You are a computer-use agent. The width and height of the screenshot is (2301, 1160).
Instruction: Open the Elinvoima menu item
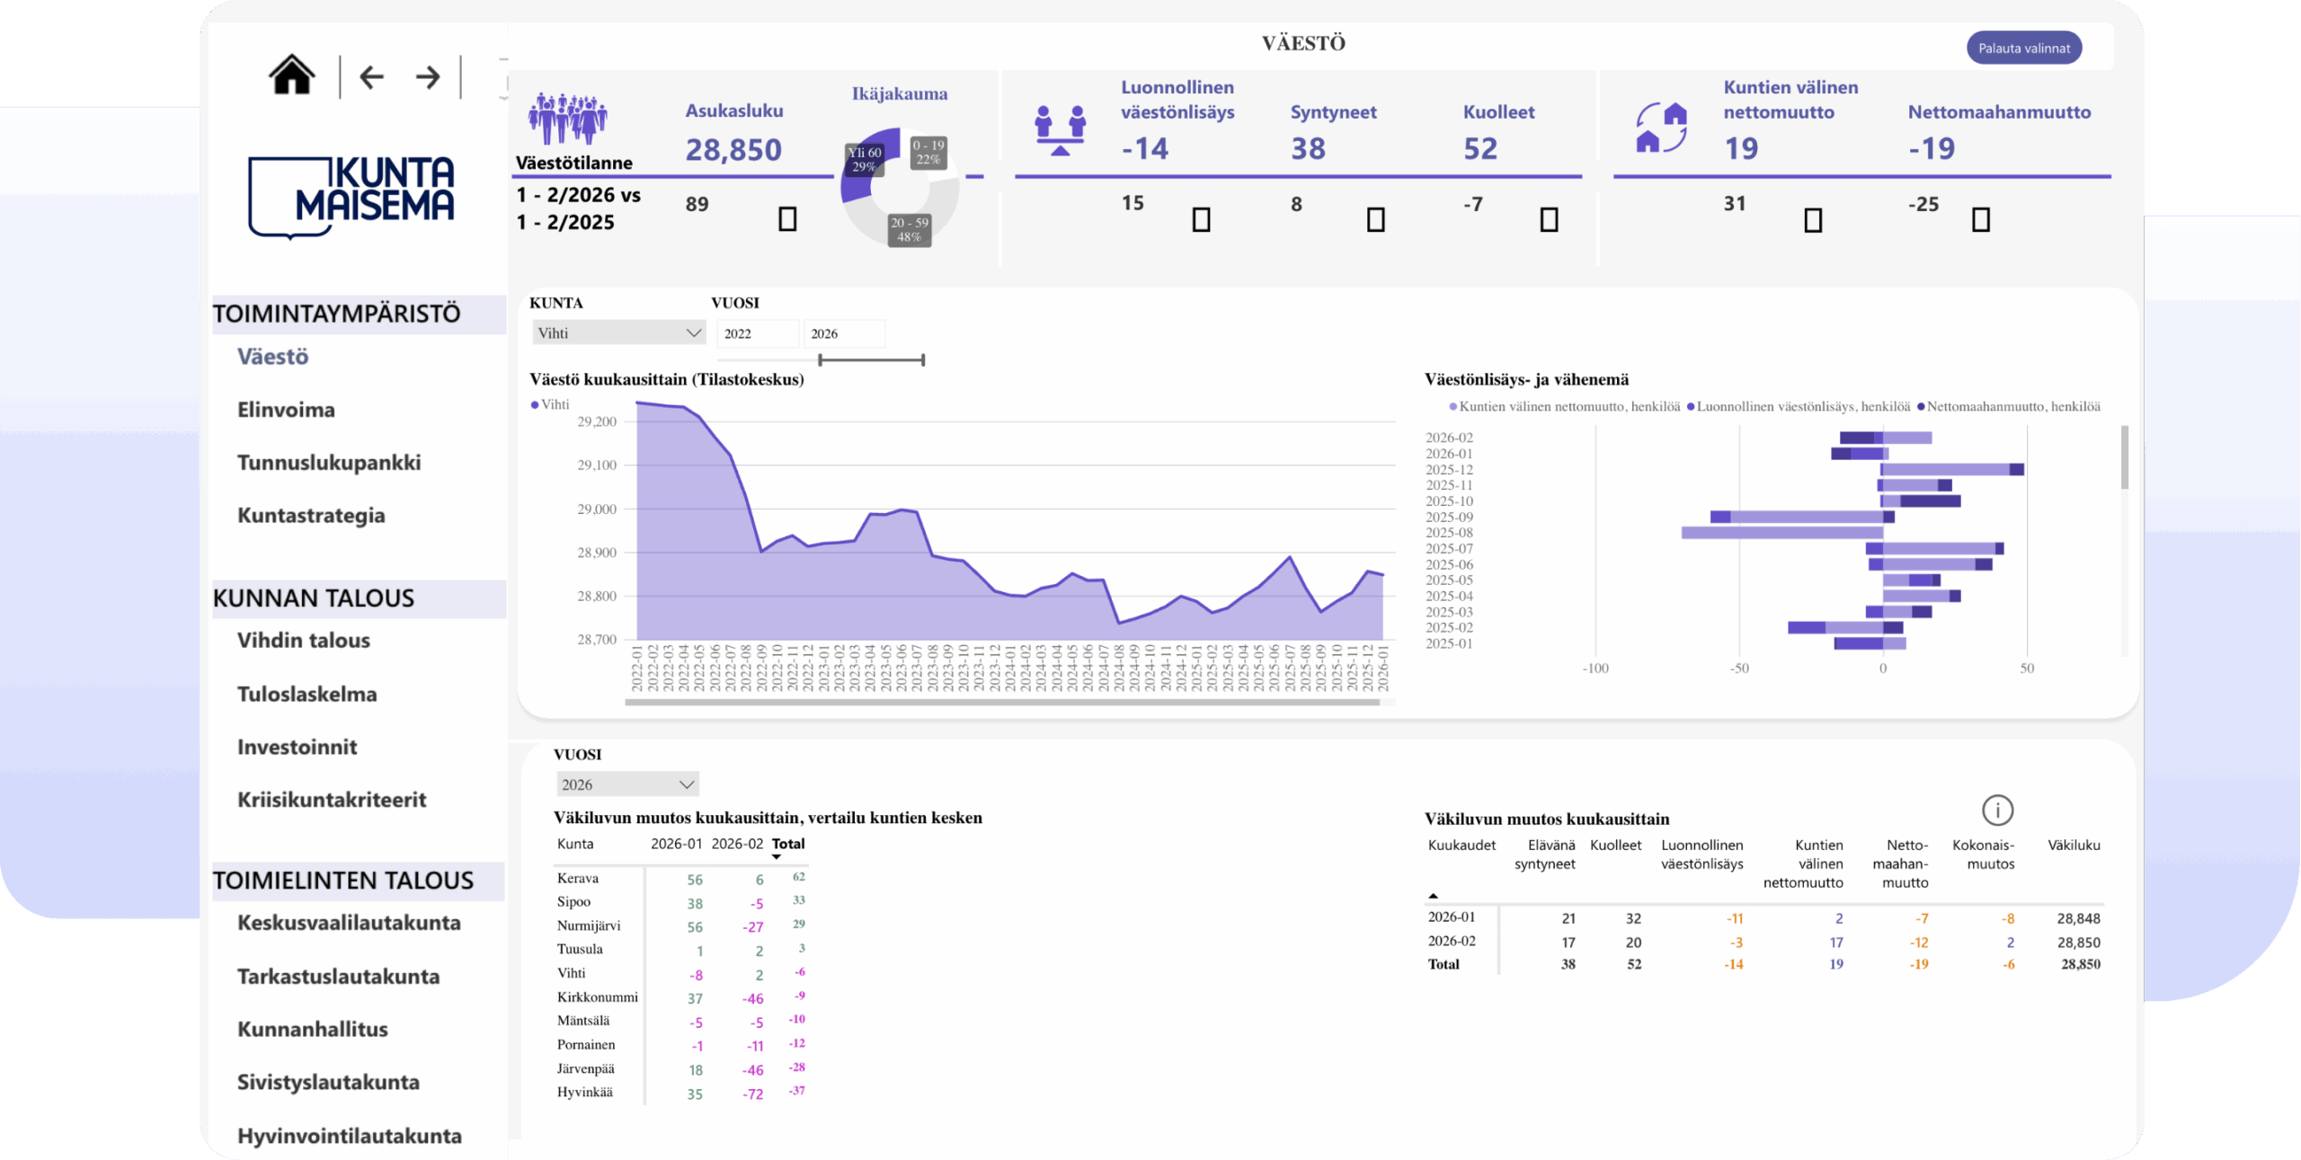tap(286, 410)
